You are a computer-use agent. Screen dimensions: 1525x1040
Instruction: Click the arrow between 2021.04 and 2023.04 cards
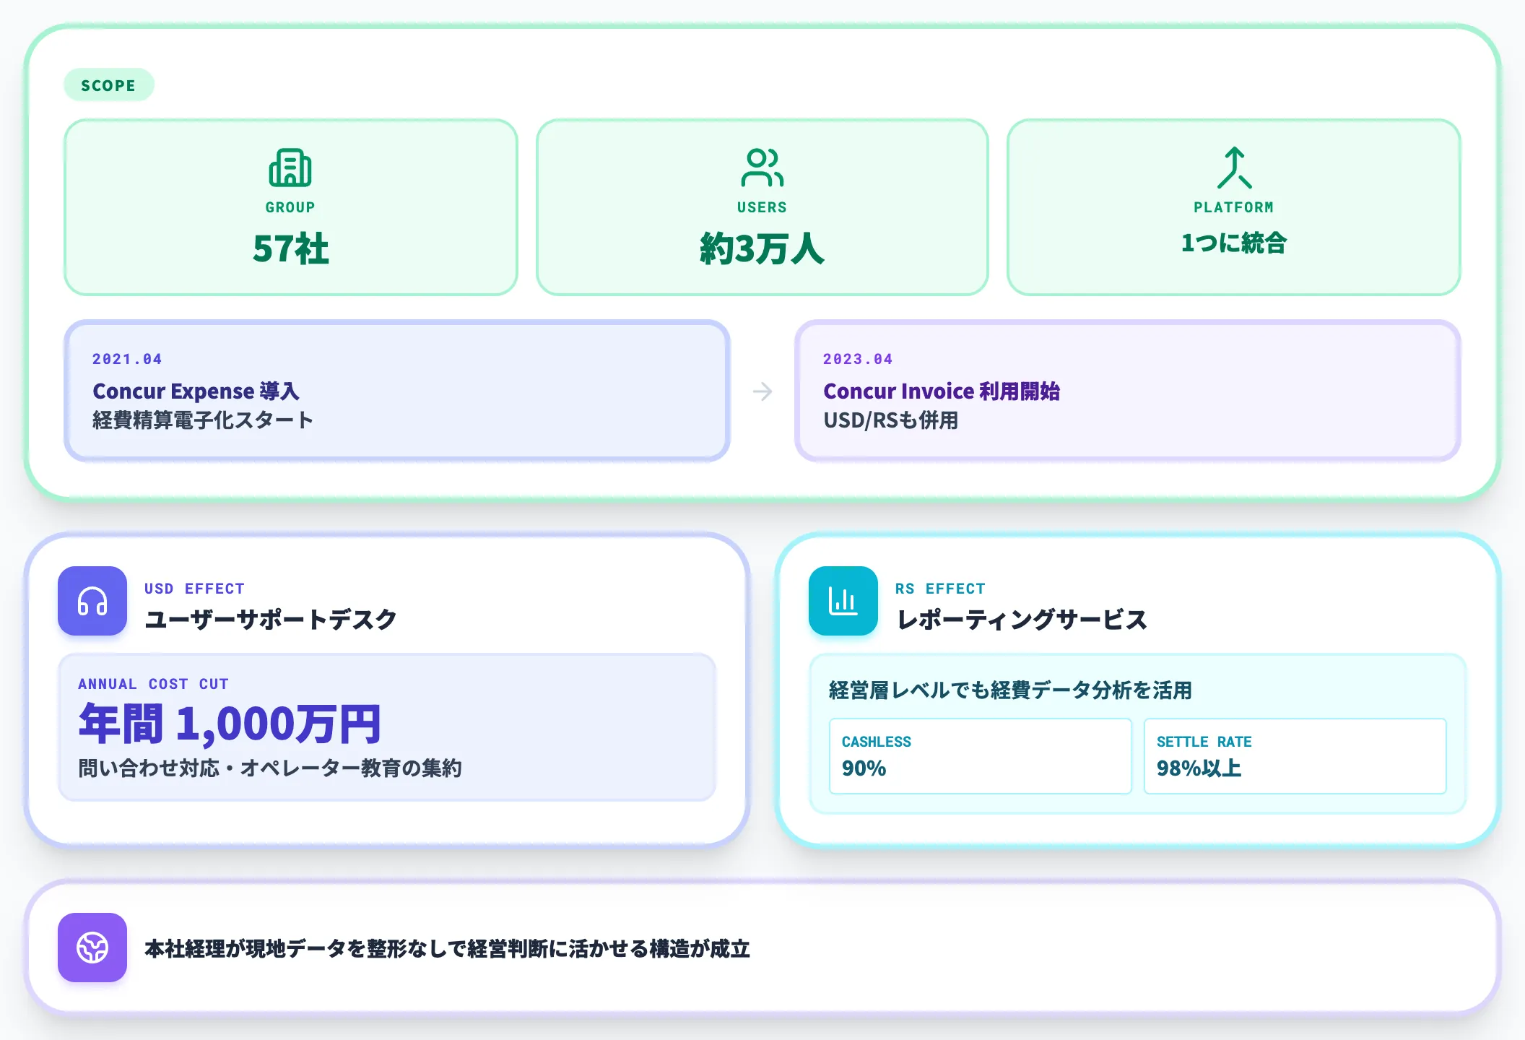pos(762,391)
